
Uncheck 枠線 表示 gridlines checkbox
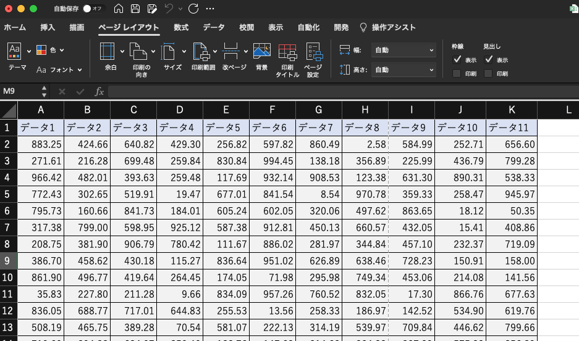(x=457, y=60)
